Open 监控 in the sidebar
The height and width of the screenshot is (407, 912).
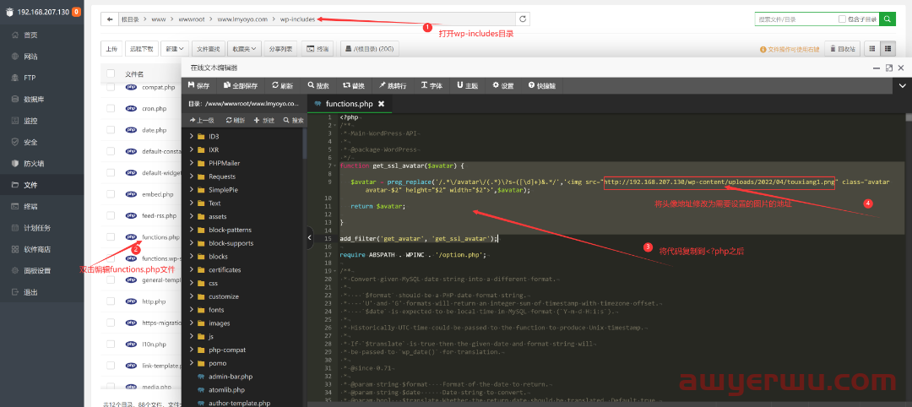pyautogui.click(x=30, y=121)
